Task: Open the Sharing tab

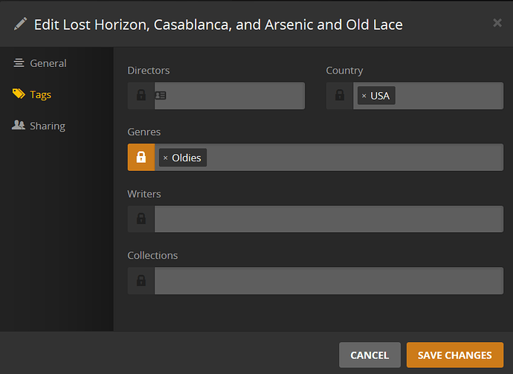Action: click(47, 126)
